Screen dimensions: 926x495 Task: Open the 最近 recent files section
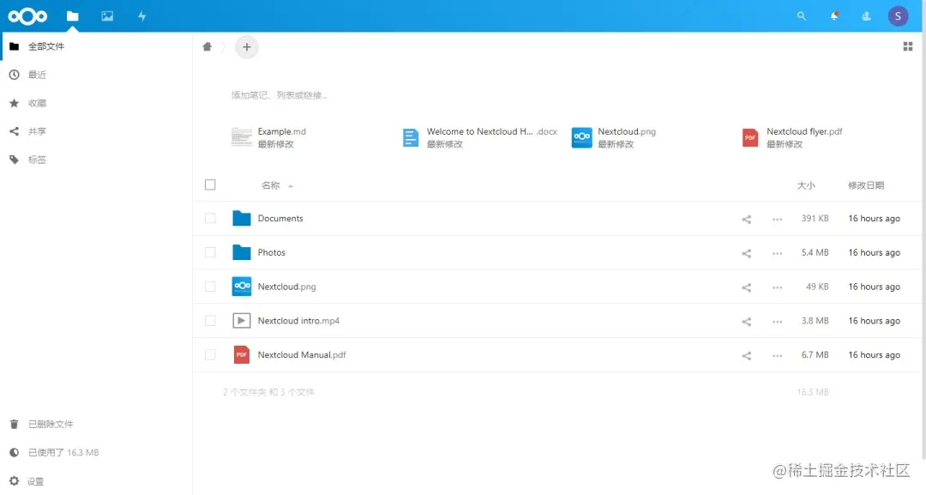(96, 75)
